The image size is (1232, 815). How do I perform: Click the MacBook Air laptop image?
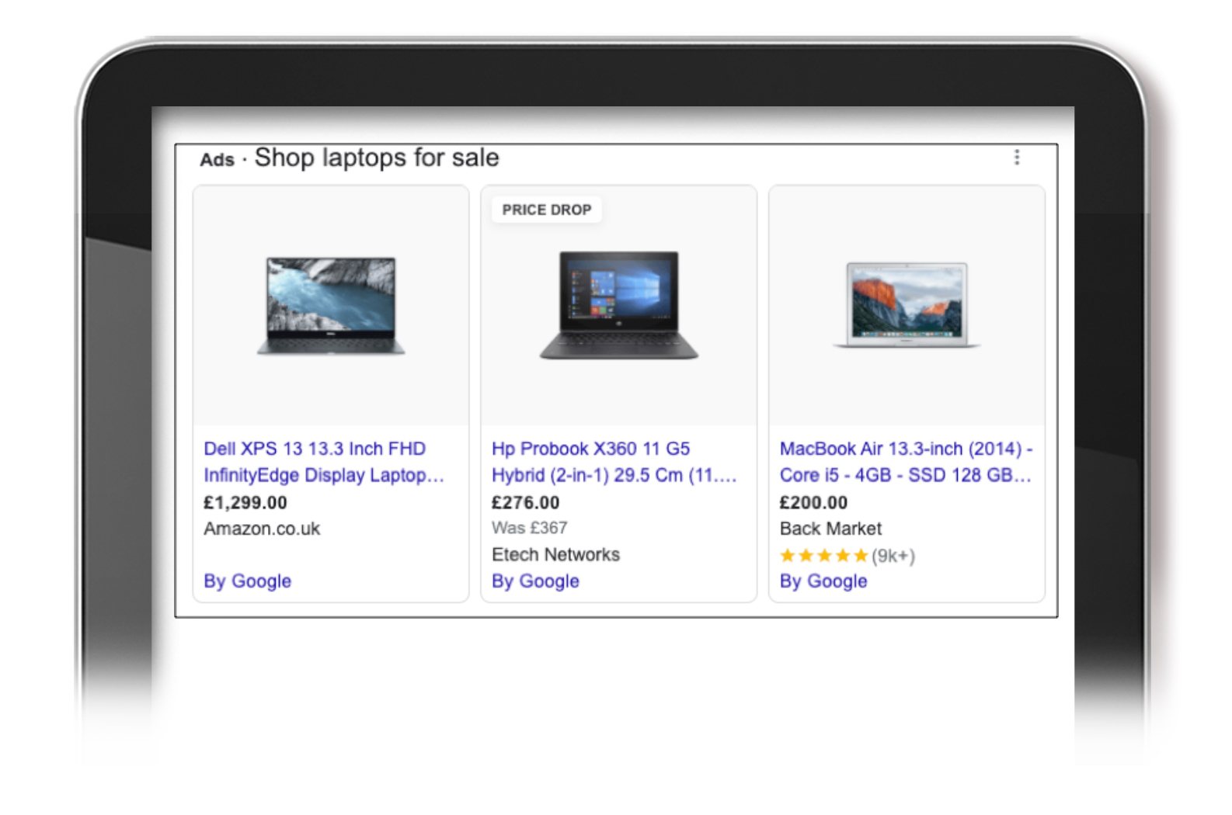click(907, 305)
